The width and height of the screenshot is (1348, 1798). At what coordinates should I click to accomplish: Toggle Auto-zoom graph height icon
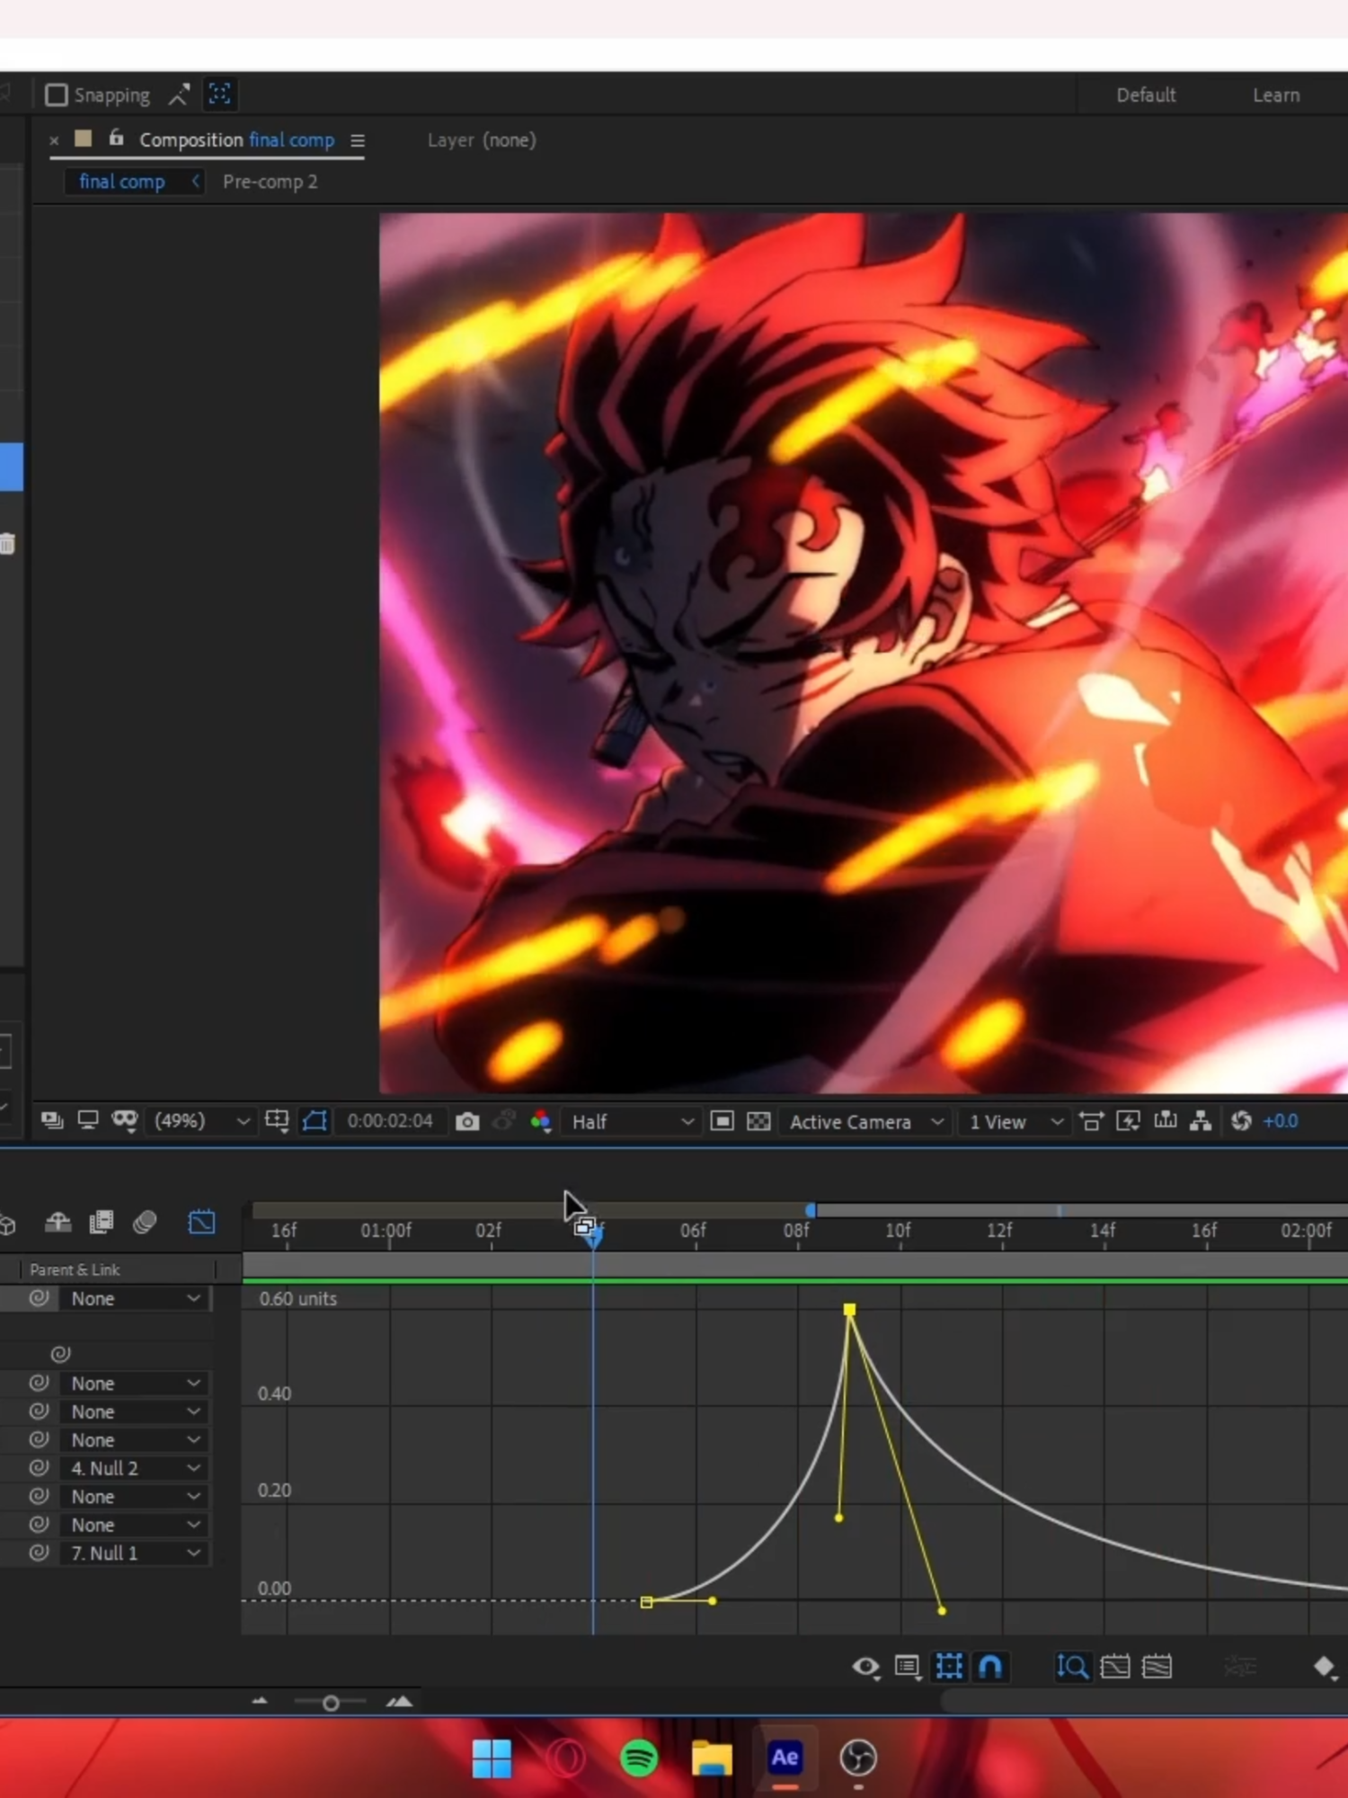click(1072, 1667)
